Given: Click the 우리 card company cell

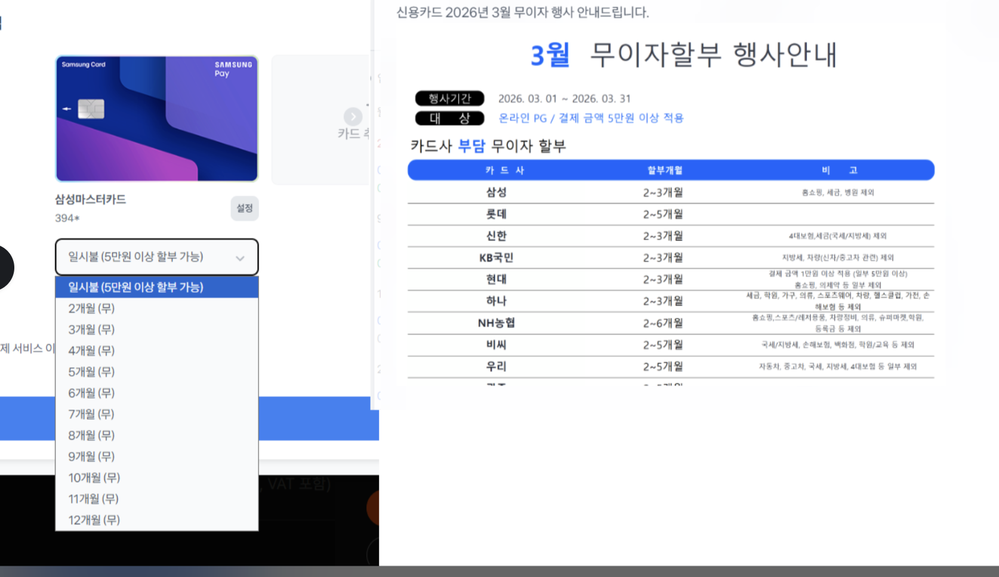Looking at the screenshot, I should pyautogui.click(x=497, y=367).
